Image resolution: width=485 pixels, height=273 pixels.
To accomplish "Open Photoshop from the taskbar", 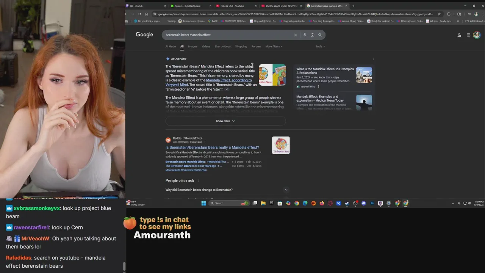I will click(372, 203).
